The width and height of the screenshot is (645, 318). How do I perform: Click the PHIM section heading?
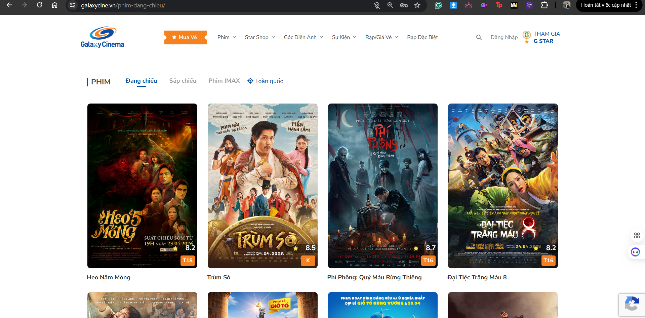point(100,82)
